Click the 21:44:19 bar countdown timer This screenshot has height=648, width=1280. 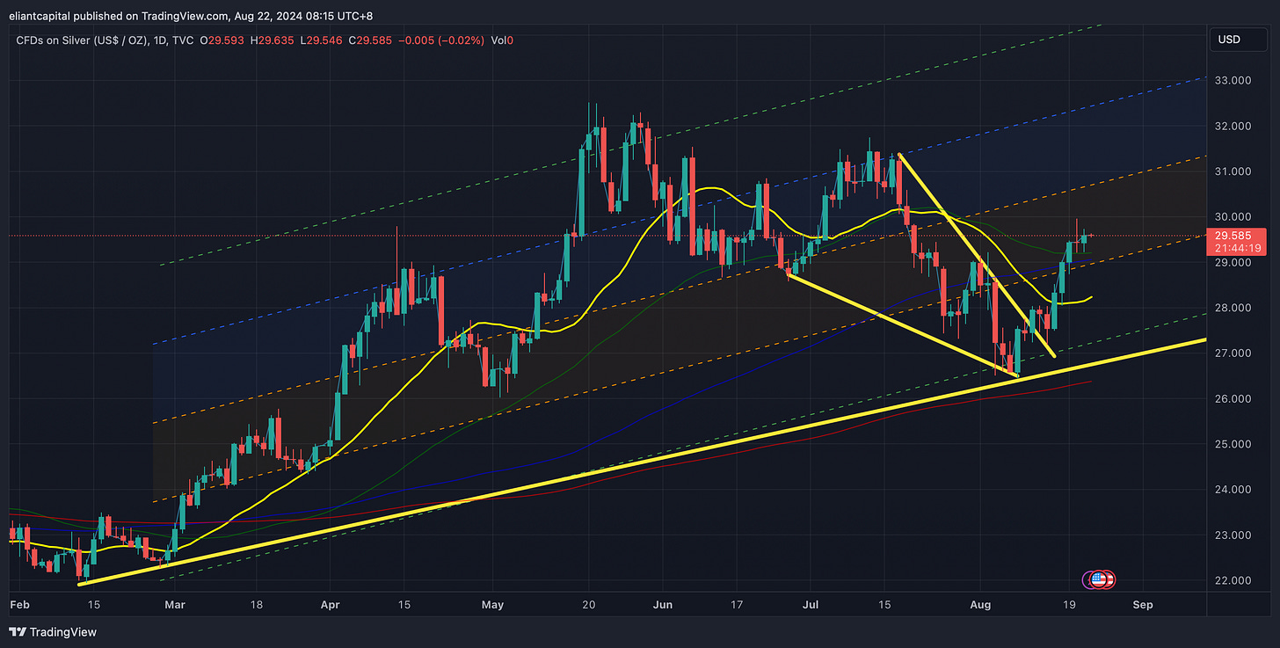(x=1240, y=250)
